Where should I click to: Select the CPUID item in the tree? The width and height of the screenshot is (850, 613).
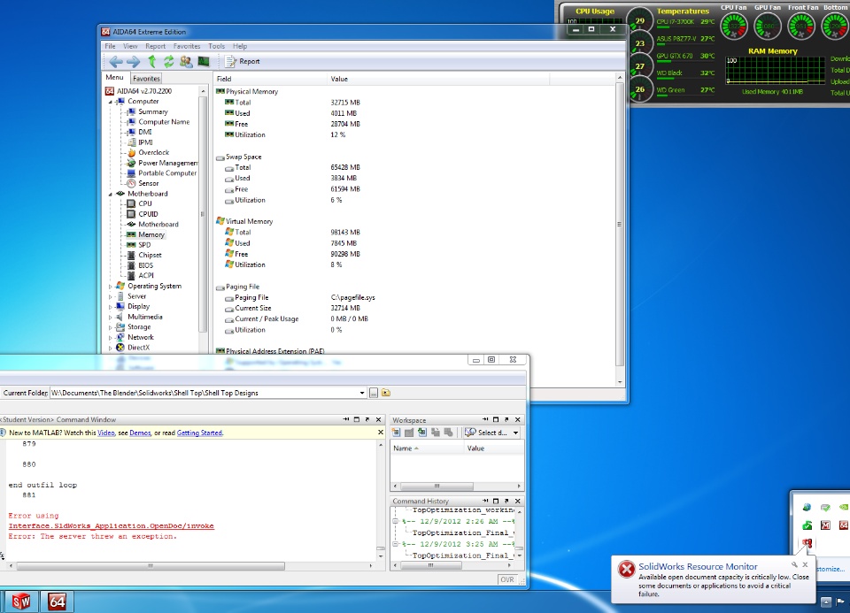(x=148, y=214)
